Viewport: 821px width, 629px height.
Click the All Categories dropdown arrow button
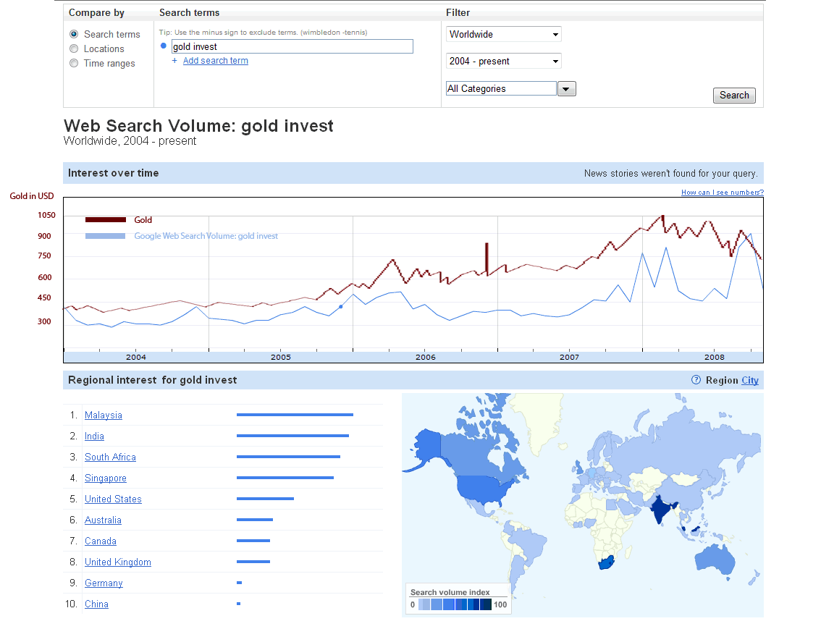pyautogui.click(x=567, y=88)
